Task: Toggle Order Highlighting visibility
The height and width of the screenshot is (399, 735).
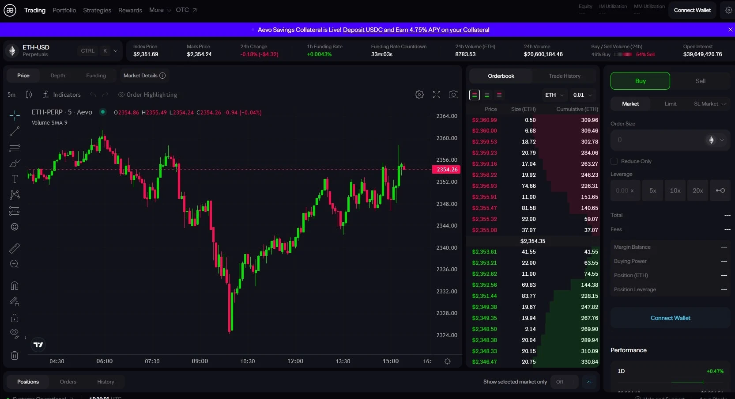Action: pos(147,95)
